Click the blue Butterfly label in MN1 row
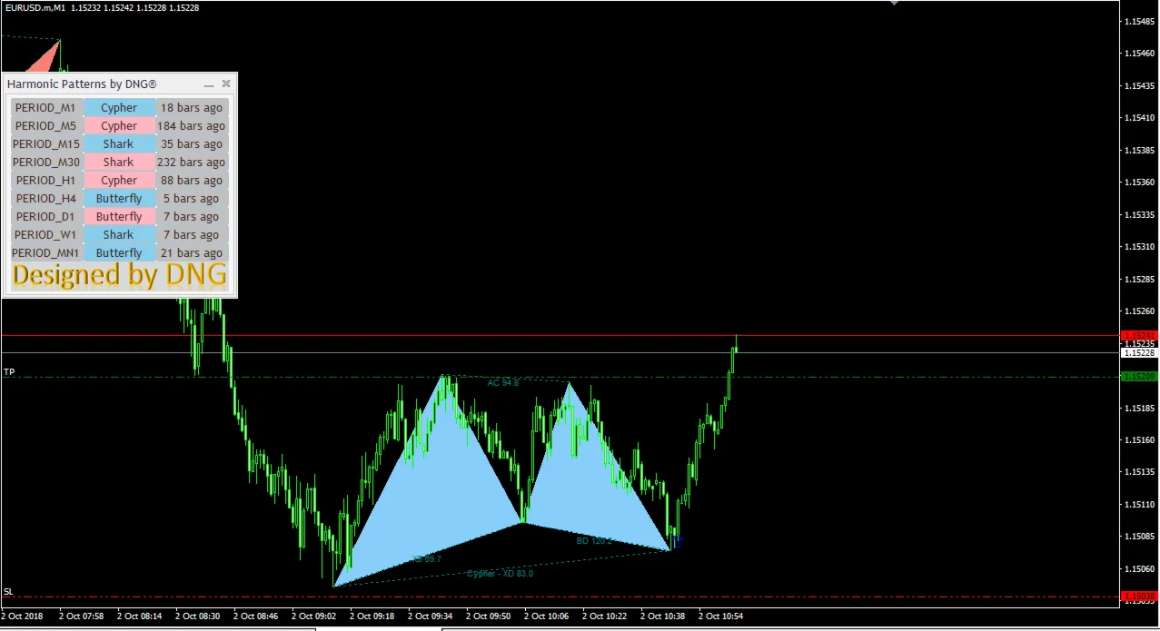This screenshot has height=631, width=1160. (119, 253)
